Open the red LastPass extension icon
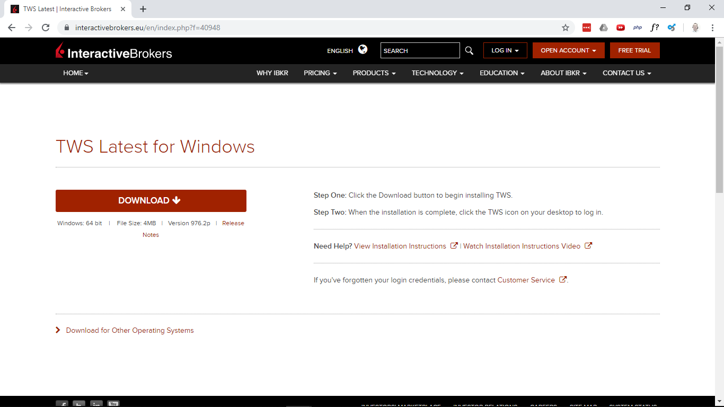Screen dimensions: 724x407 587,28
